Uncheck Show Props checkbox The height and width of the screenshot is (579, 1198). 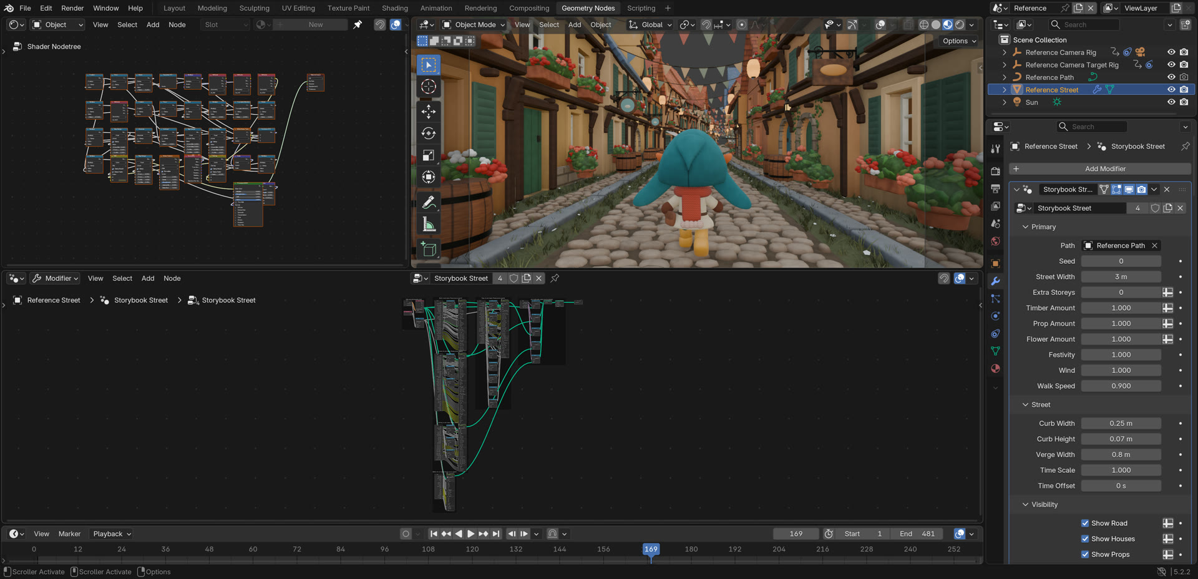pos(1085,555)
